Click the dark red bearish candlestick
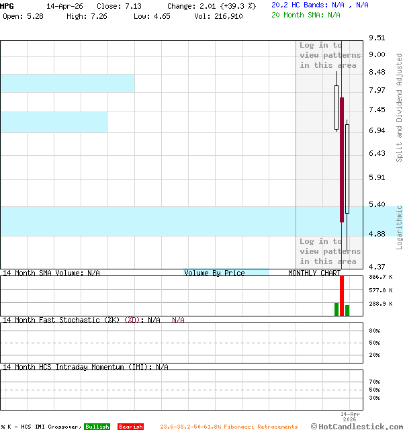Screen dimensions: 403x430 coord(342,159)
